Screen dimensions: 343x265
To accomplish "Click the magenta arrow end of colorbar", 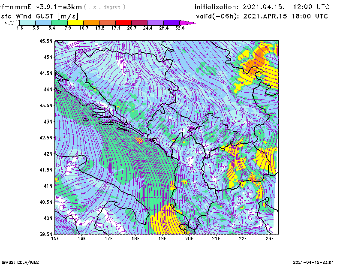I will tap(187, 23).
